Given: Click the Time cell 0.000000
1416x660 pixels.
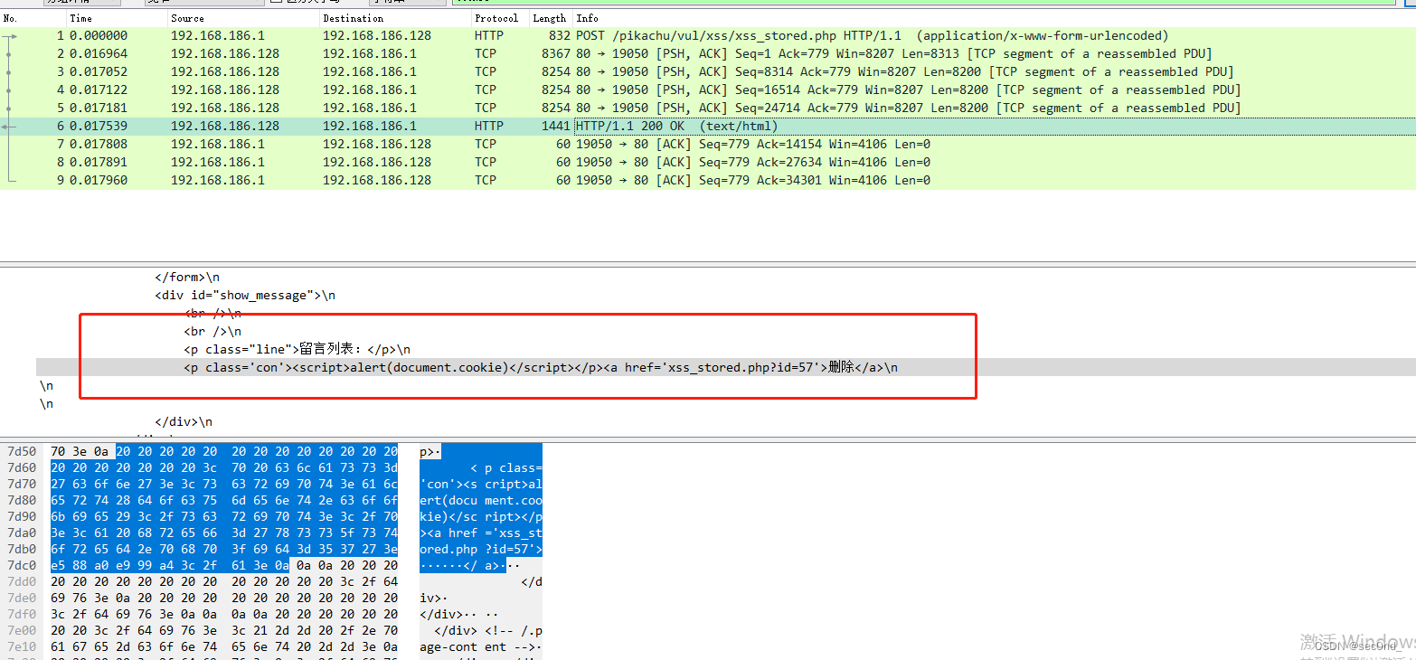Looking at the screenshot, I should pos(99,36).
